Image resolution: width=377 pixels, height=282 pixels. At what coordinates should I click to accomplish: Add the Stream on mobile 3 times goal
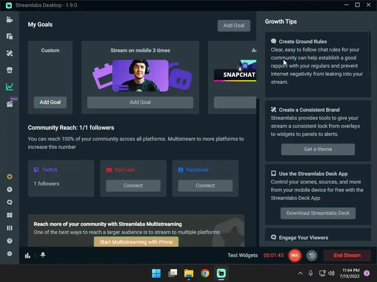(140, 102)
